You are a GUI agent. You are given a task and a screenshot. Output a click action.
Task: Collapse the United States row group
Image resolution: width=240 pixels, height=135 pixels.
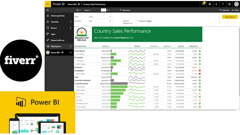pos(75,84)
